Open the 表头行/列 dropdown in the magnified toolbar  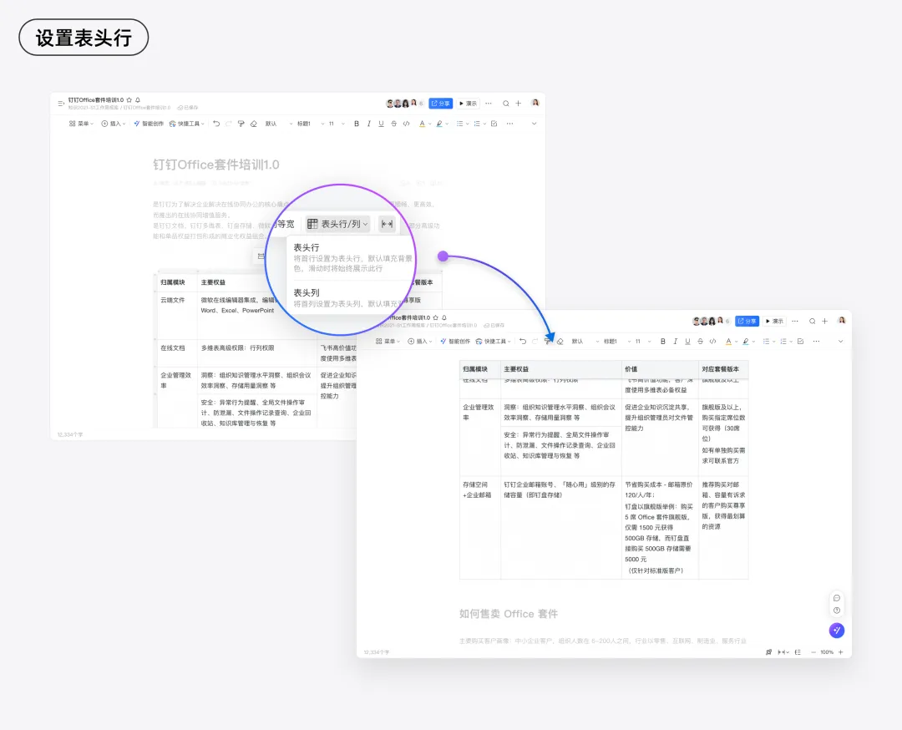[x=337, y=224]
